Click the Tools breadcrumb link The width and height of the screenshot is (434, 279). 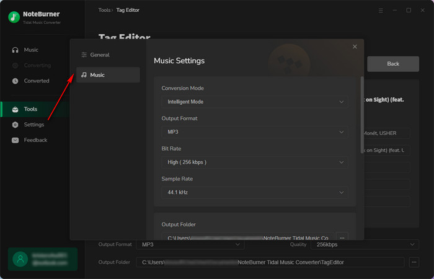104,11
